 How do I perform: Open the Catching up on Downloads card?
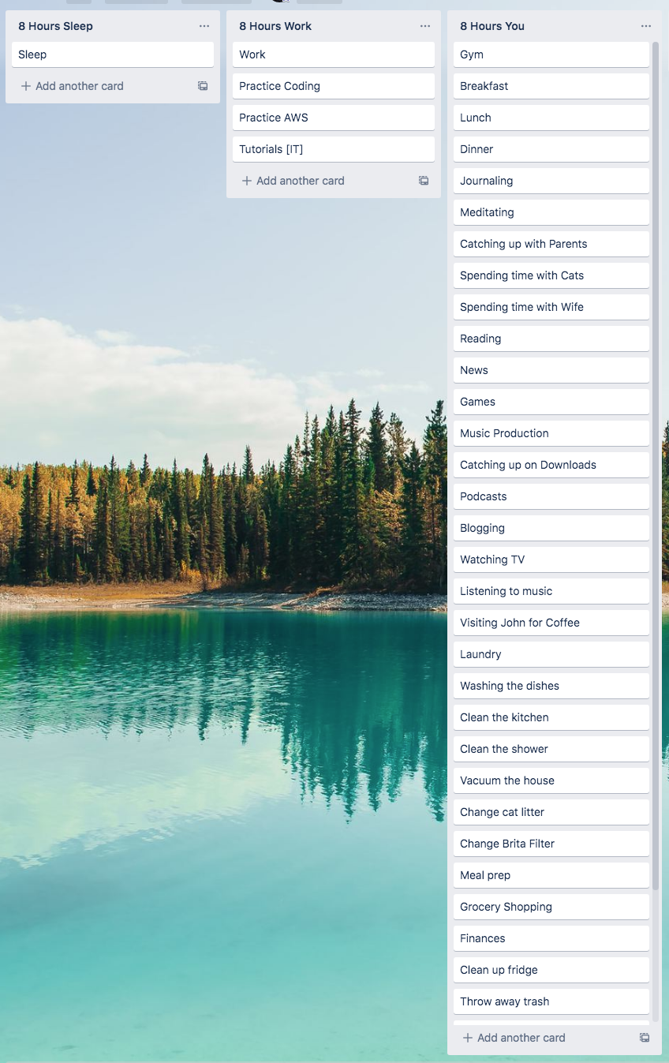tap(551, 465)
